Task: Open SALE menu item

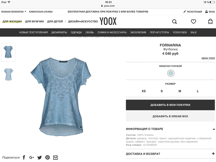Action: pyautogui.click(x=193, y=32)
